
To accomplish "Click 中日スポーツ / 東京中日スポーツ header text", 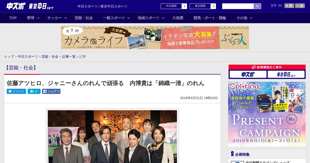I will (102, 6).
